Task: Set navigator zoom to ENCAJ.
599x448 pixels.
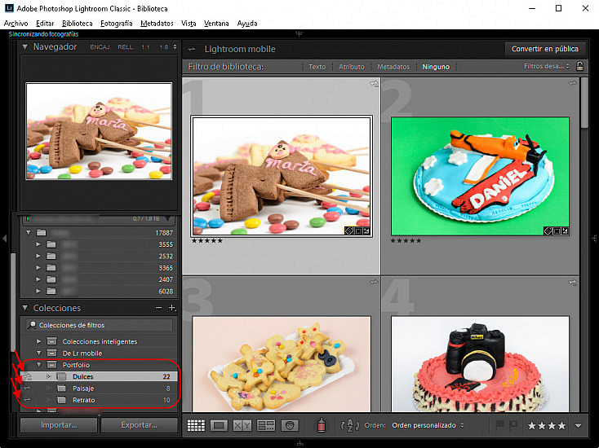Action: 100,47
